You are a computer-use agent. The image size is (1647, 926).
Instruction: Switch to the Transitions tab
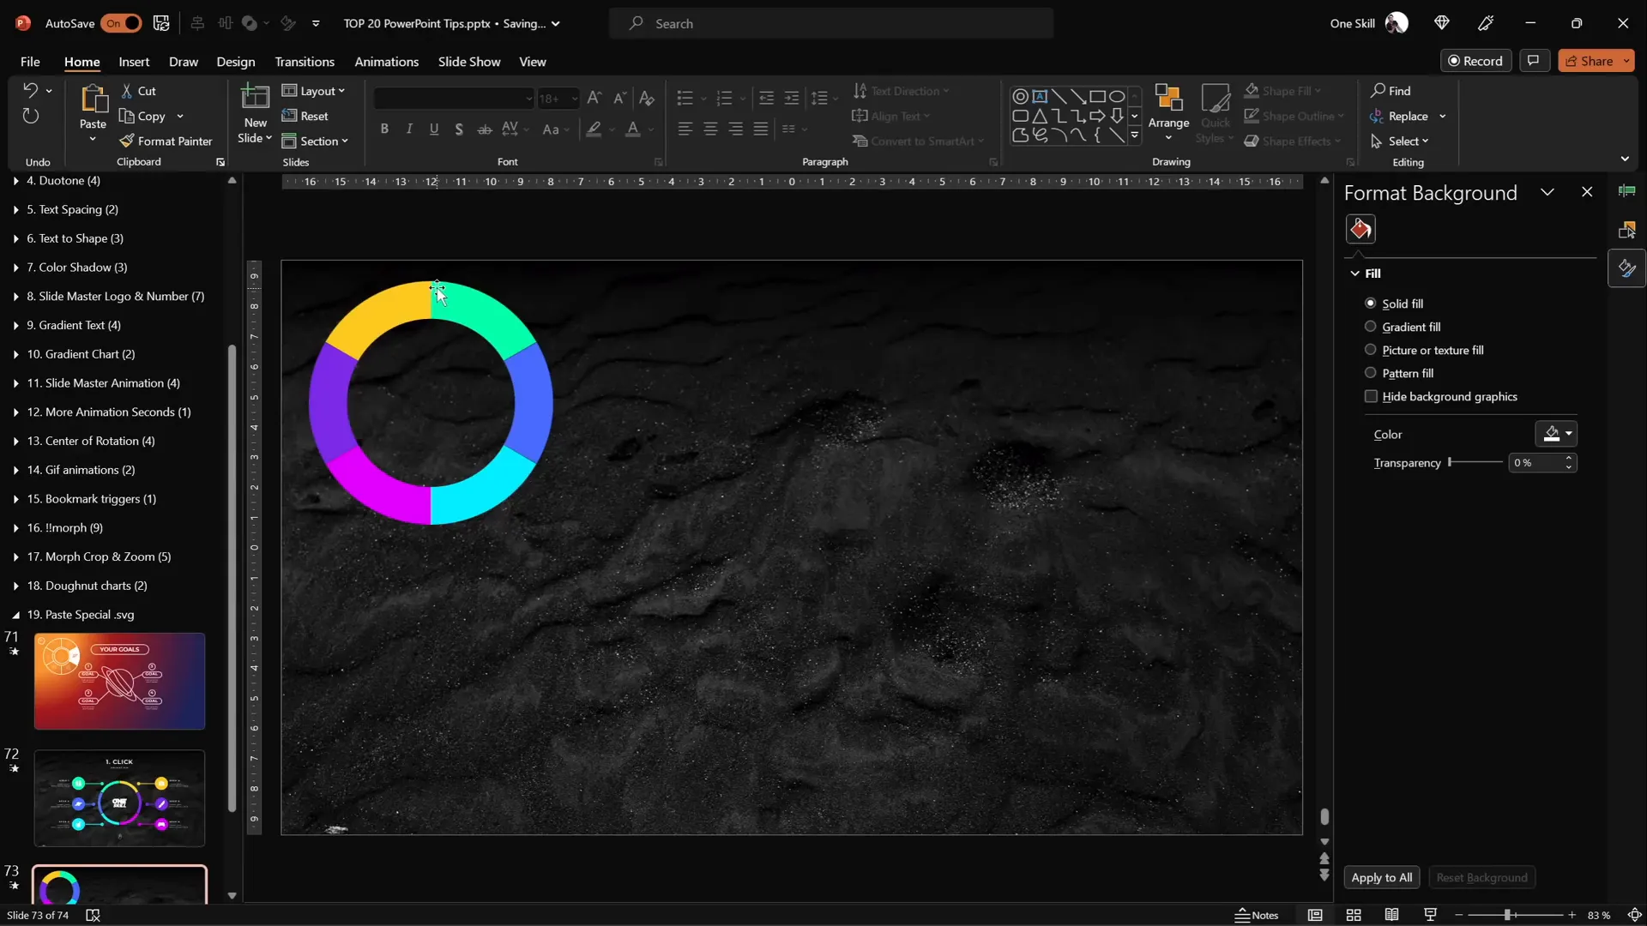click(x=305, y=61)
